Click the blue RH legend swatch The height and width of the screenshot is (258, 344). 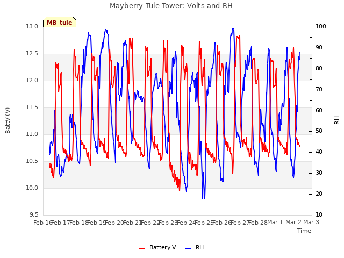[x=188, y=248]
